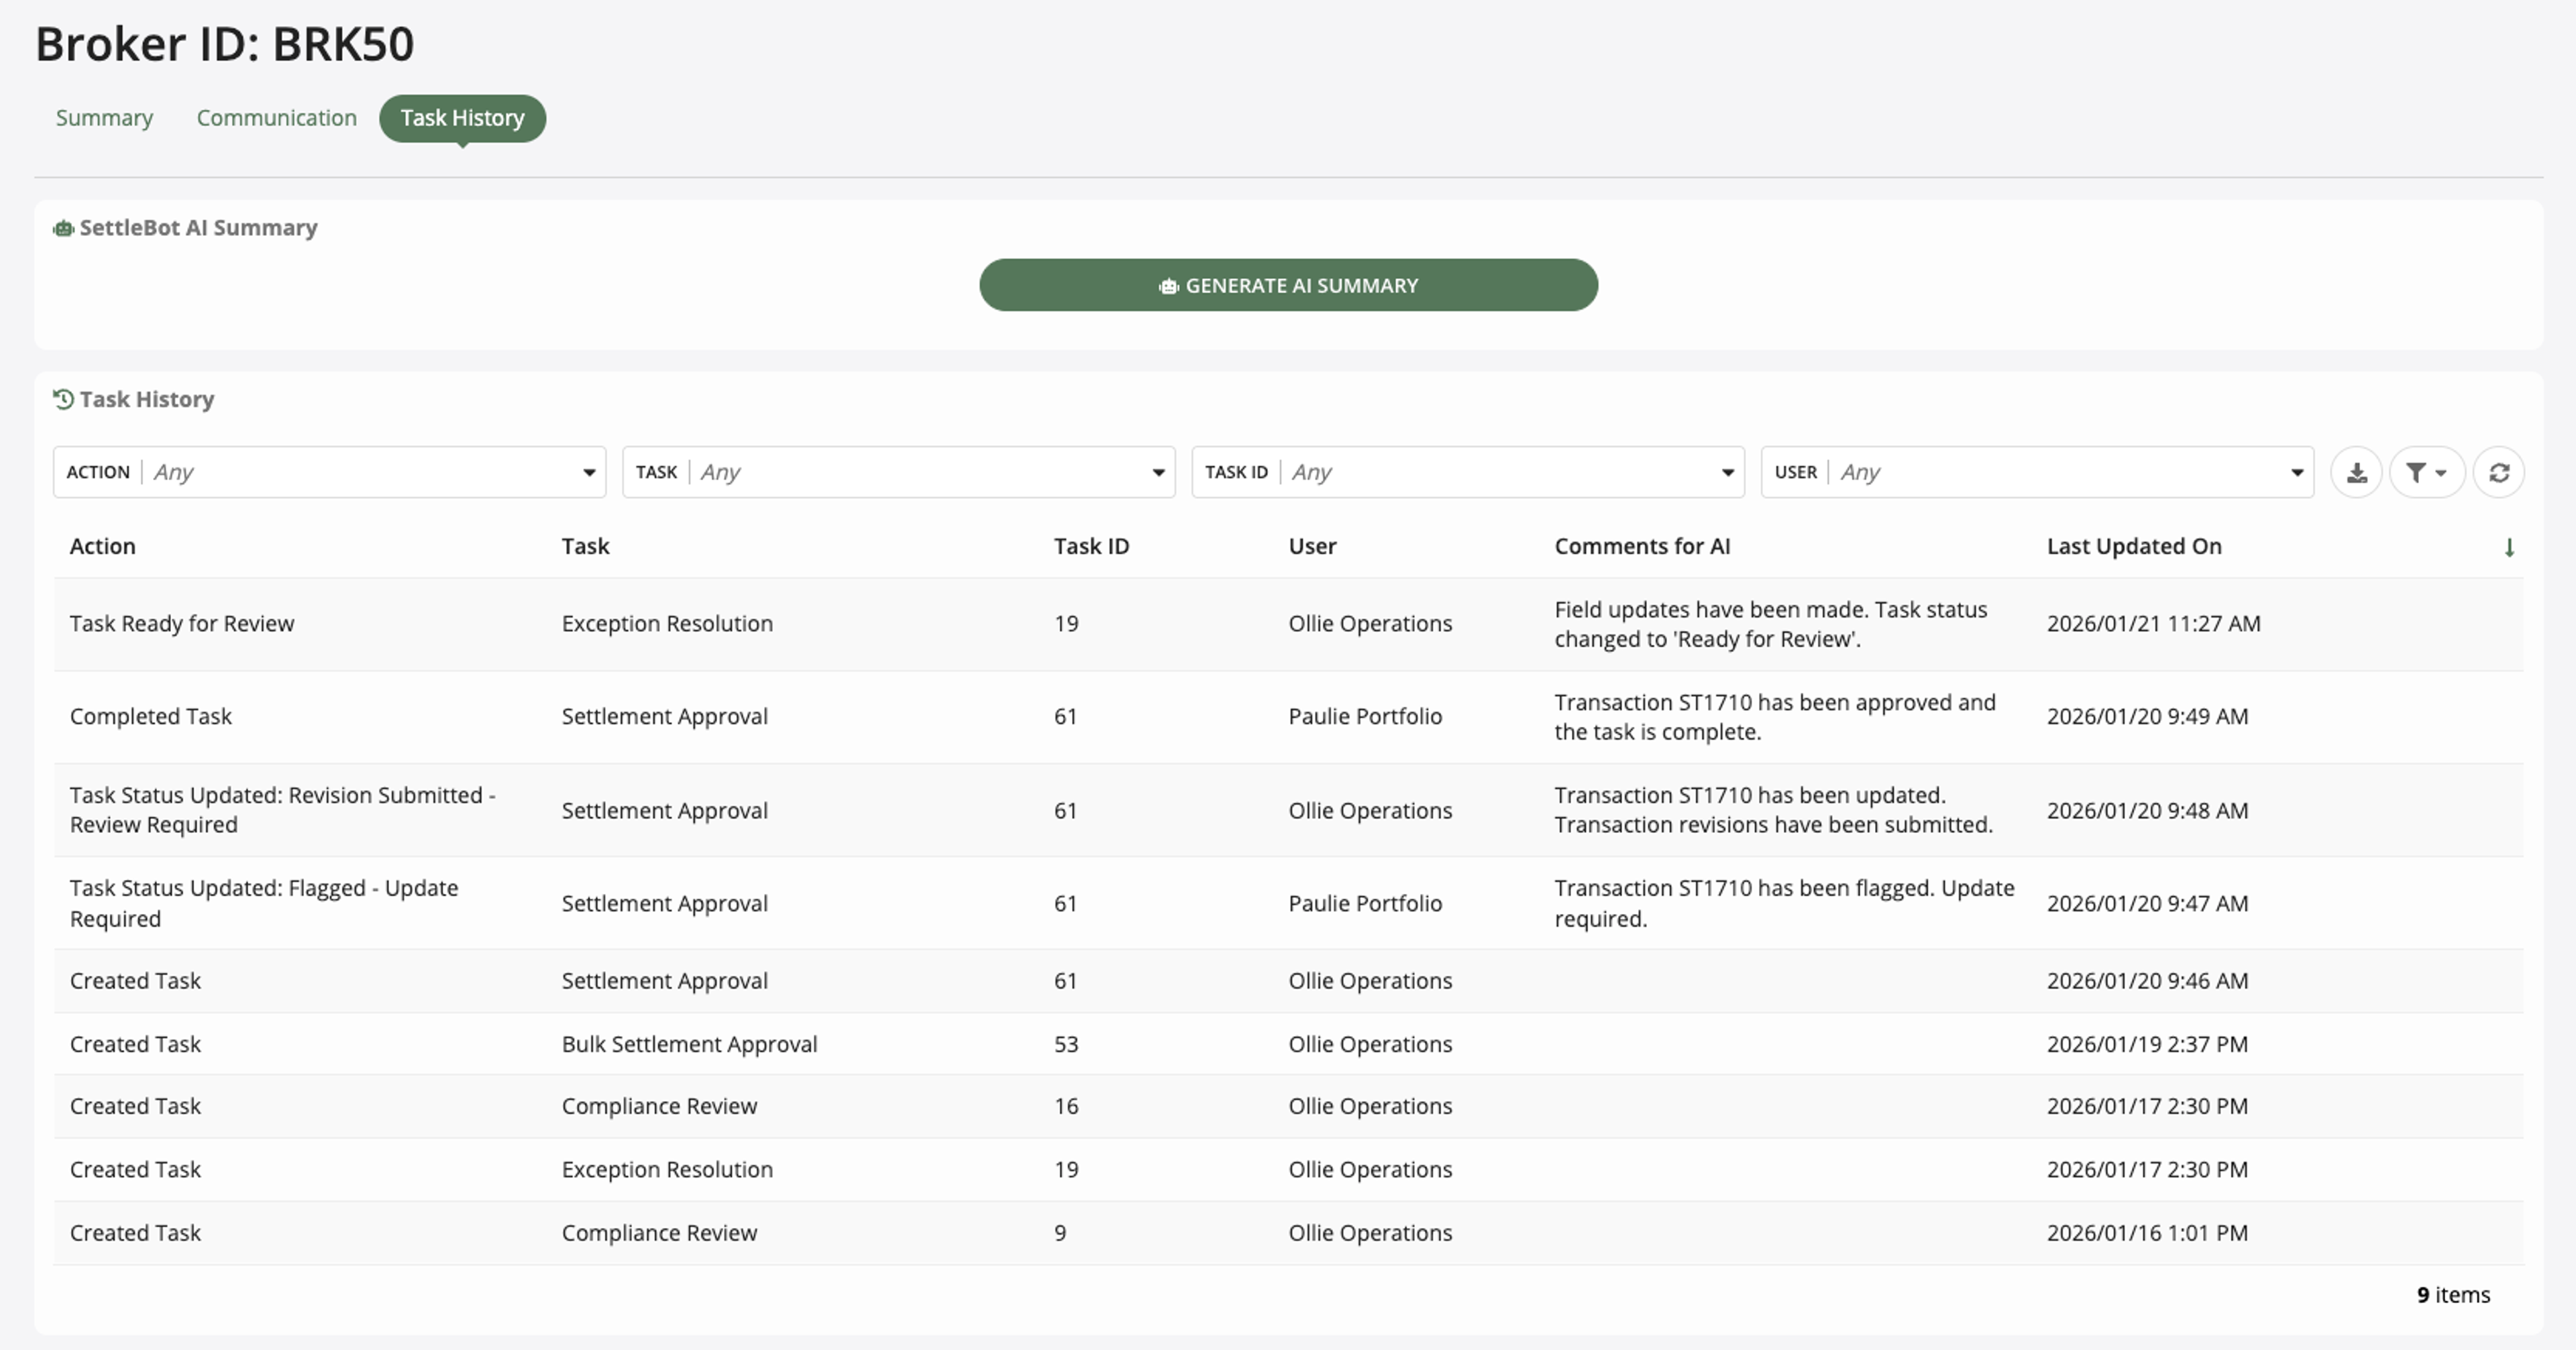The image size is (2576, 1350).
Task: Click '2026/01/21 11:27 AM' timestamp
Action: click(x=2153, y=624)
